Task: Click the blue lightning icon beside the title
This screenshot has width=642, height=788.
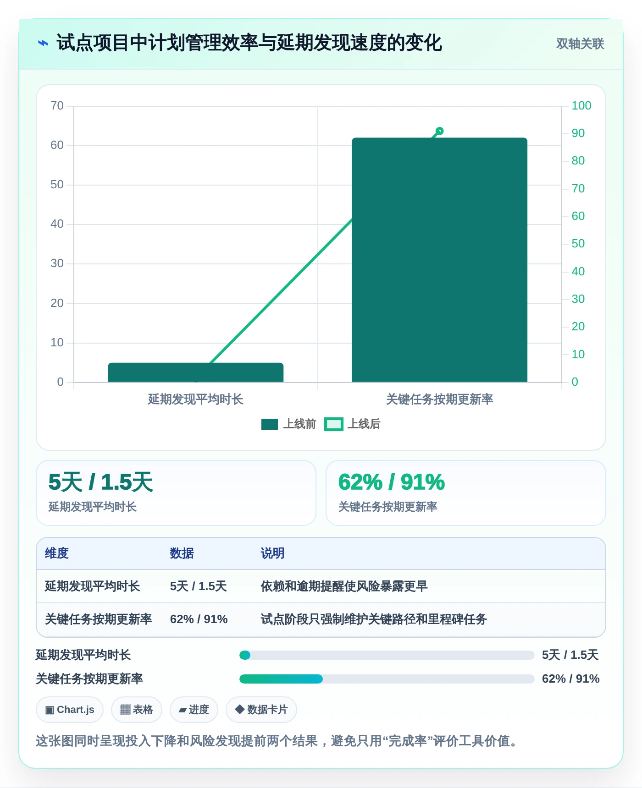Action: click(43, 43)
